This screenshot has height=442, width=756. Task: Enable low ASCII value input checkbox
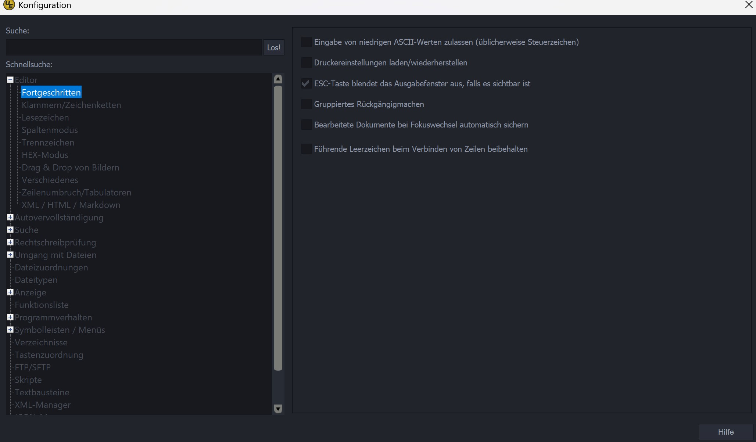(x=306, y=42)
